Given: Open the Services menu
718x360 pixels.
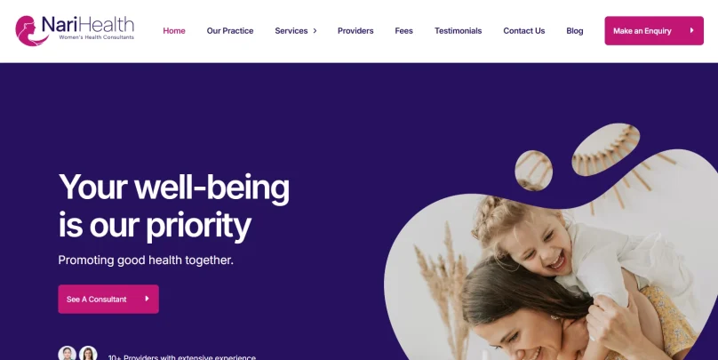Looking at the screenshot, I should 291,31.
